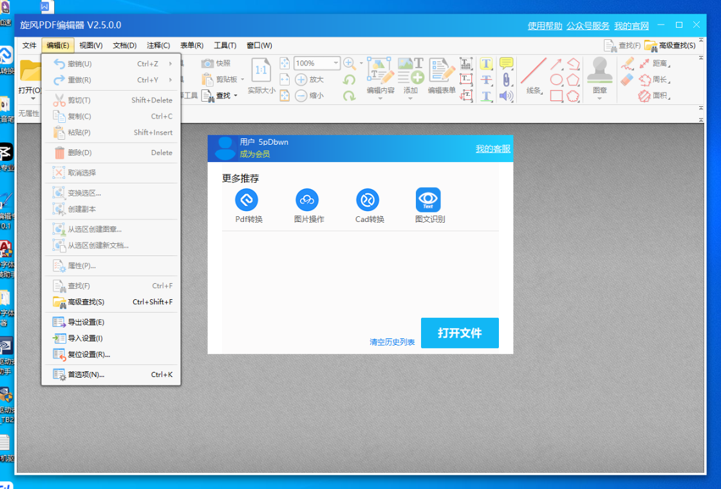Open the 公众号服务 link
The image size is (721, 489).
588,26
